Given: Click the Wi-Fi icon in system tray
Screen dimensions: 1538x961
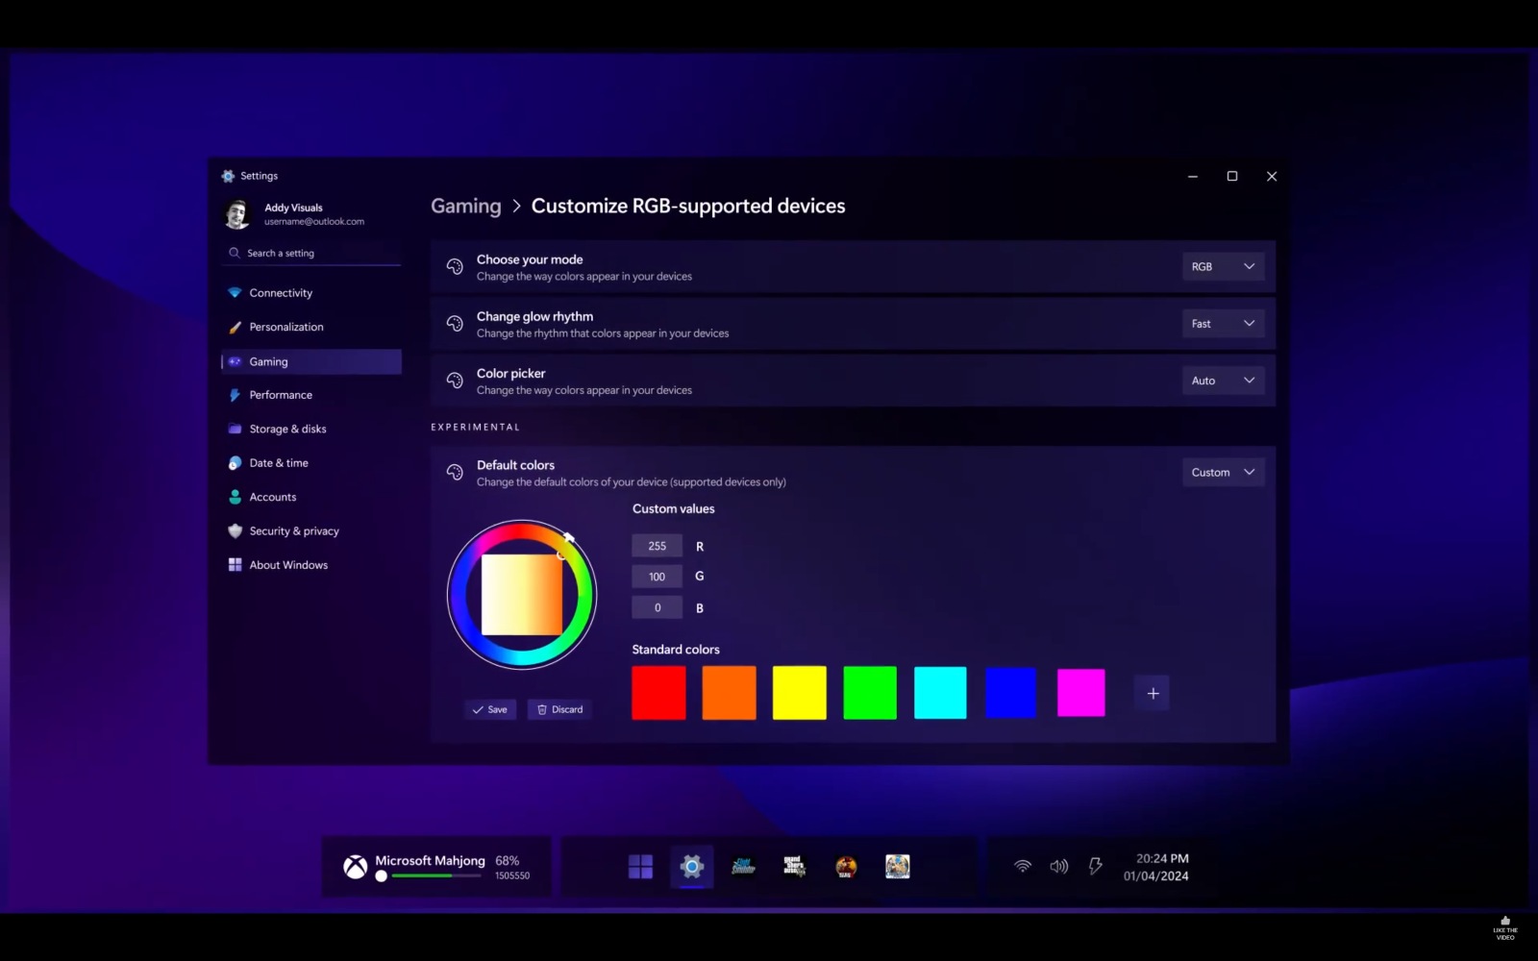Looking at the screenshot, I should [1023, 867].
